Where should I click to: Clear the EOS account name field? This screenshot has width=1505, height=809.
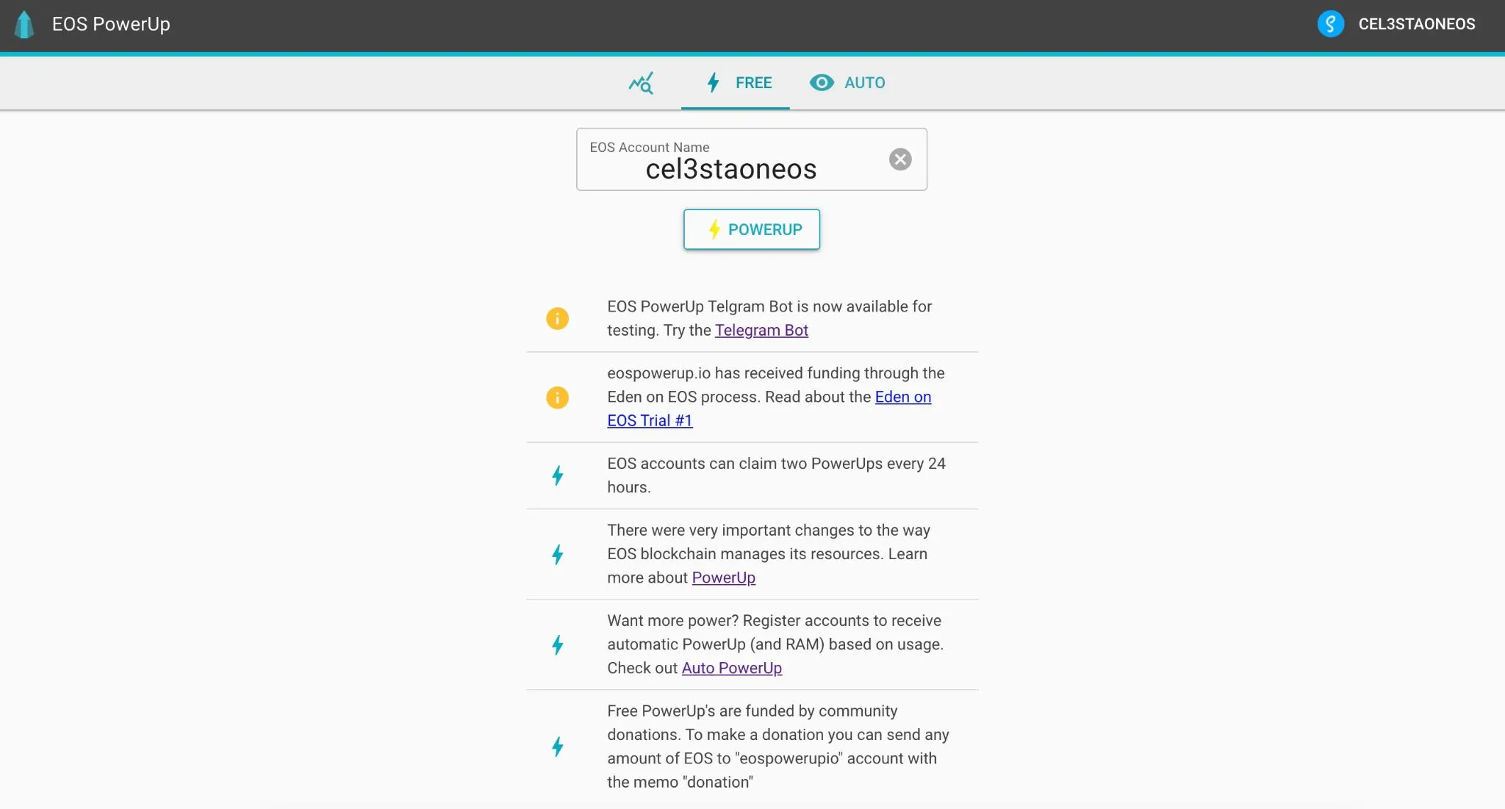click(x=900, y=159)
